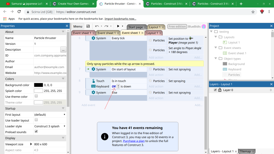
Task: Collapse the Startup properties section
Action: tap(63, 108)
